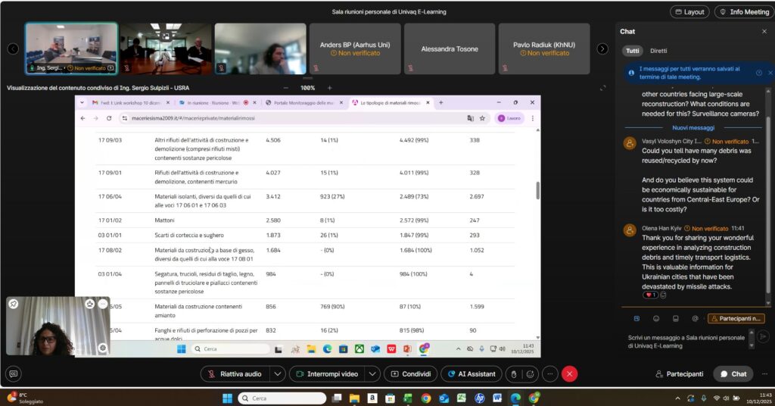This screenshot has width=775, height=406.
Task: Select the Tutti chat tab
Action: tap(633, 51)
